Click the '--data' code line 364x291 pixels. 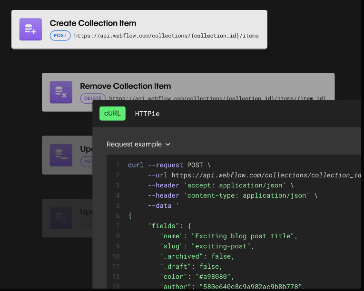tap(163, 205)
